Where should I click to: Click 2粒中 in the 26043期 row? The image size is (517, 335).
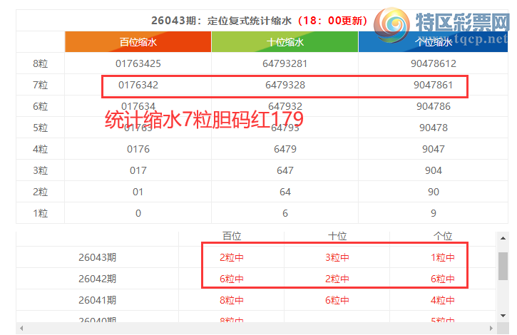pyautogui.click(x=232, y=257)
